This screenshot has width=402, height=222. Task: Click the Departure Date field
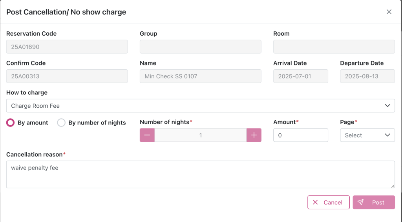point(367,76)
